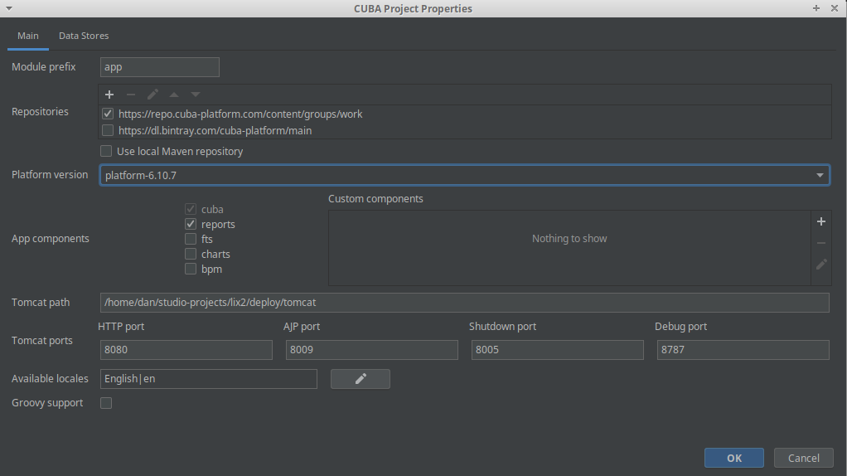
Task: Move repository up with the up arrow
Action: pos(174,95)
